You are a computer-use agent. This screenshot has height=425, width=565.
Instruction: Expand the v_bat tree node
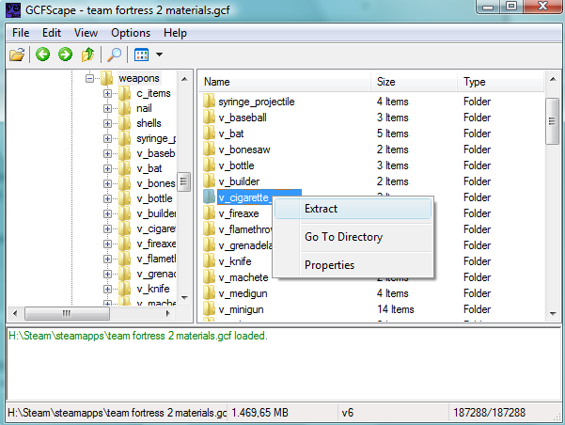[107, 168]
